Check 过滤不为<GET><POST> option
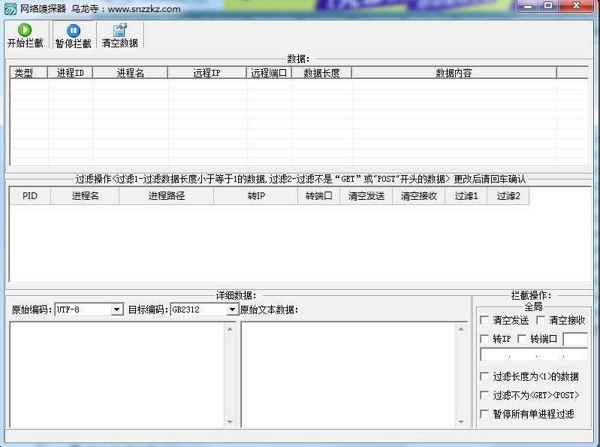600x447 pixels. pyautogui.click(x=484, y=395)
